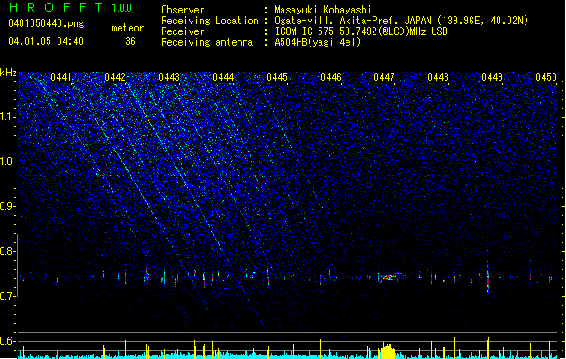Click the 0444 time marker
The height and width of the screenshot is (359, 566).
pyautogui.click(x=223, y=77)
